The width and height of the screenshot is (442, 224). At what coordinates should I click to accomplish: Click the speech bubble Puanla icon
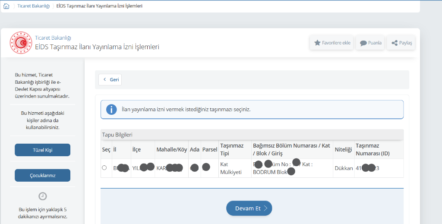(x=363, y=43)
